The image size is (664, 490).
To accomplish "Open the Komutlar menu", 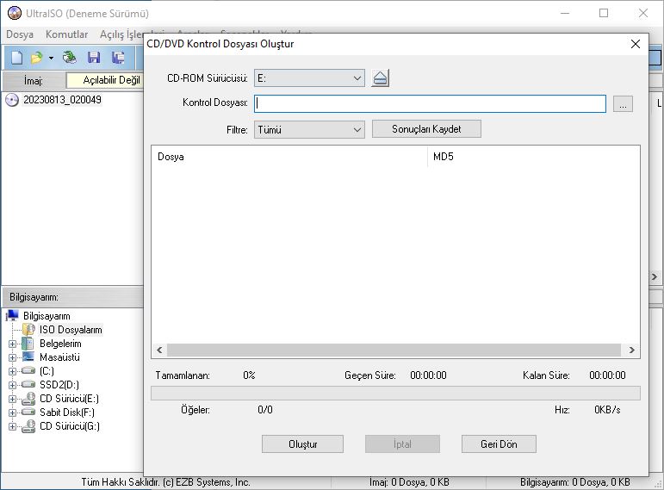I will point(66,34).
